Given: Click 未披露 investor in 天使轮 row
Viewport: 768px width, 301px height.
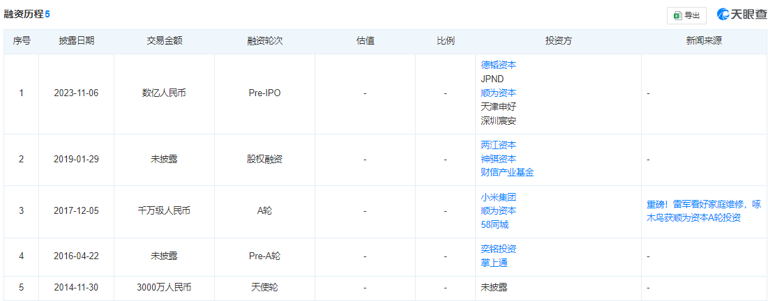Looking at the screenshot, I should 494,287.
